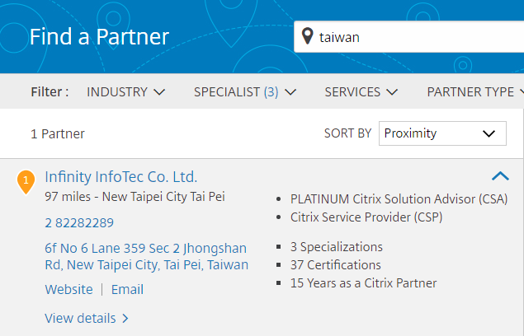Viewport: 524px width, 336px height.
Task: Open the Partner Type filter
Action: pyautogui.click(x=474, y=92)
